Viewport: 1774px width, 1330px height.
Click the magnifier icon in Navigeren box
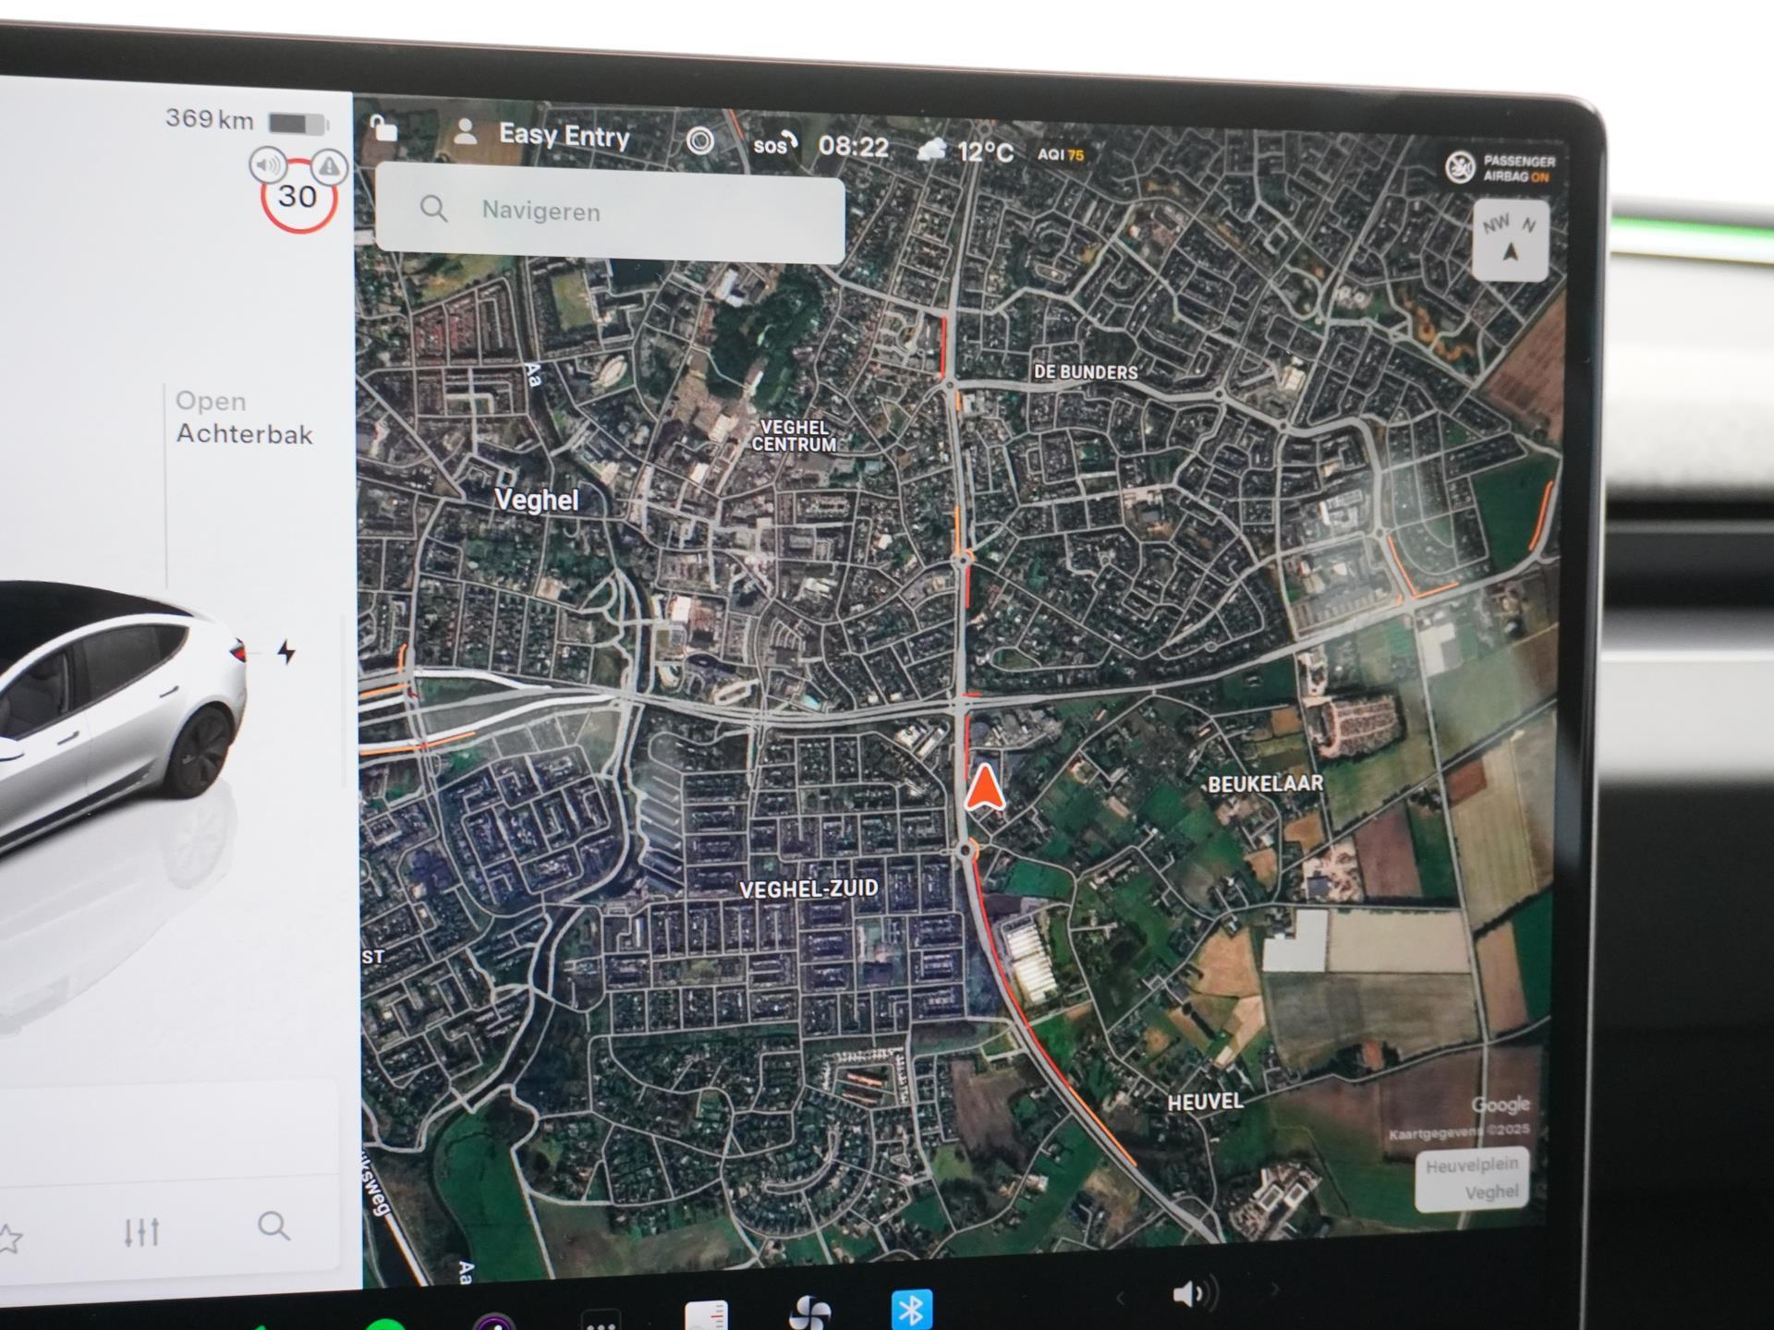click(433, 209)
